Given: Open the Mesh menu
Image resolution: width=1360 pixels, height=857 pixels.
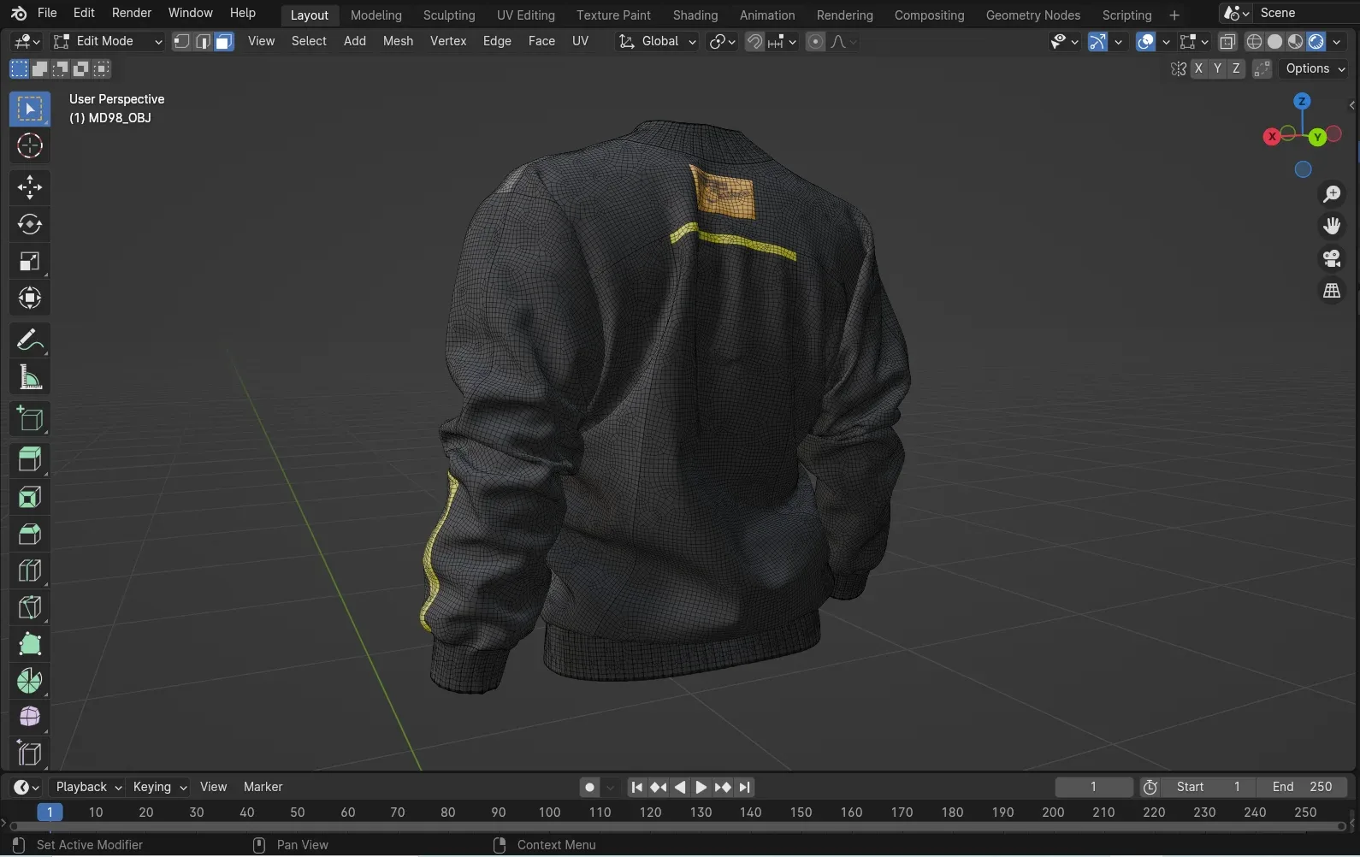Looking at the screenshot, I should tap(398, 42).
